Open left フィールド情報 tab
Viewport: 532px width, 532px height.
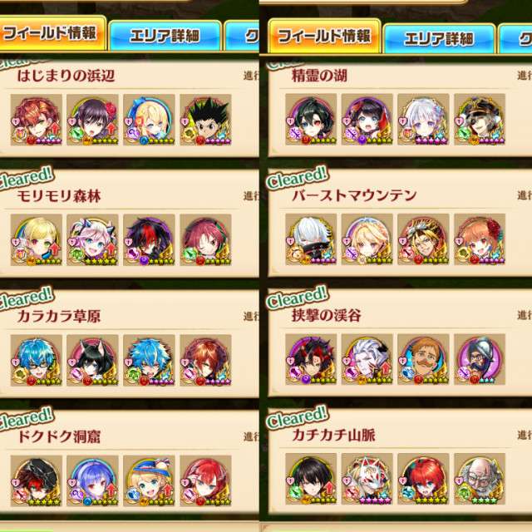(52, 34)
